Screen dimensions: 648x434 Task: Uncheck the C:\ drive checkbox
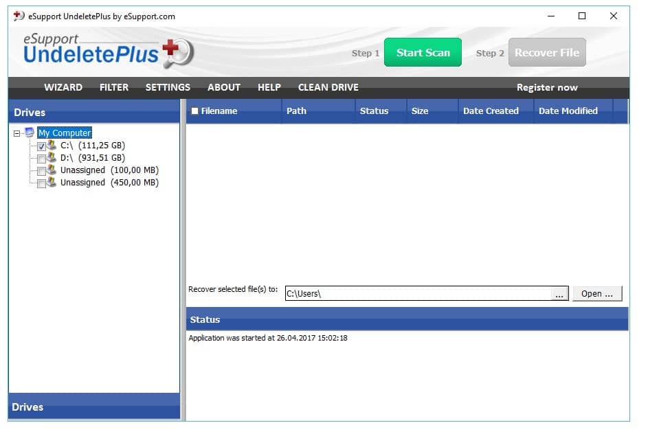pos(41,146)
